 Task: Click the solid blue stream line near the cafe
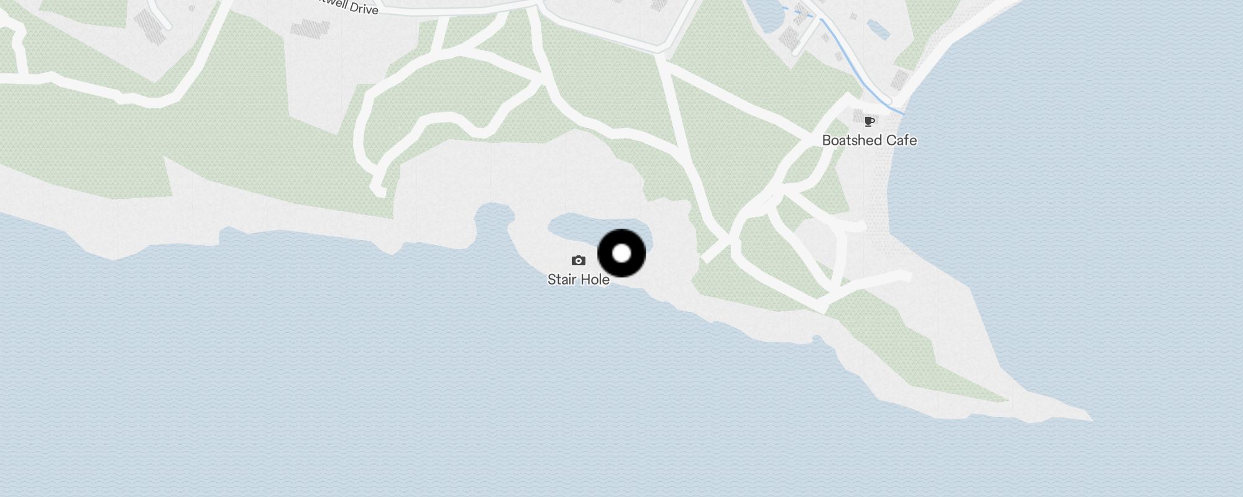tap(861, 73)
